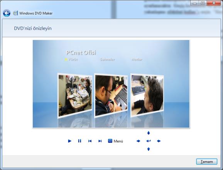The image size is (223, 170).
Task: Close the DVD Maker window
Action: coord(214,3)
